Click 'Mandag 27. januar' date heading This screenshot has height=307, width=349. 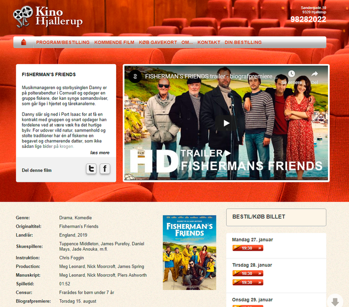point(252,240)
